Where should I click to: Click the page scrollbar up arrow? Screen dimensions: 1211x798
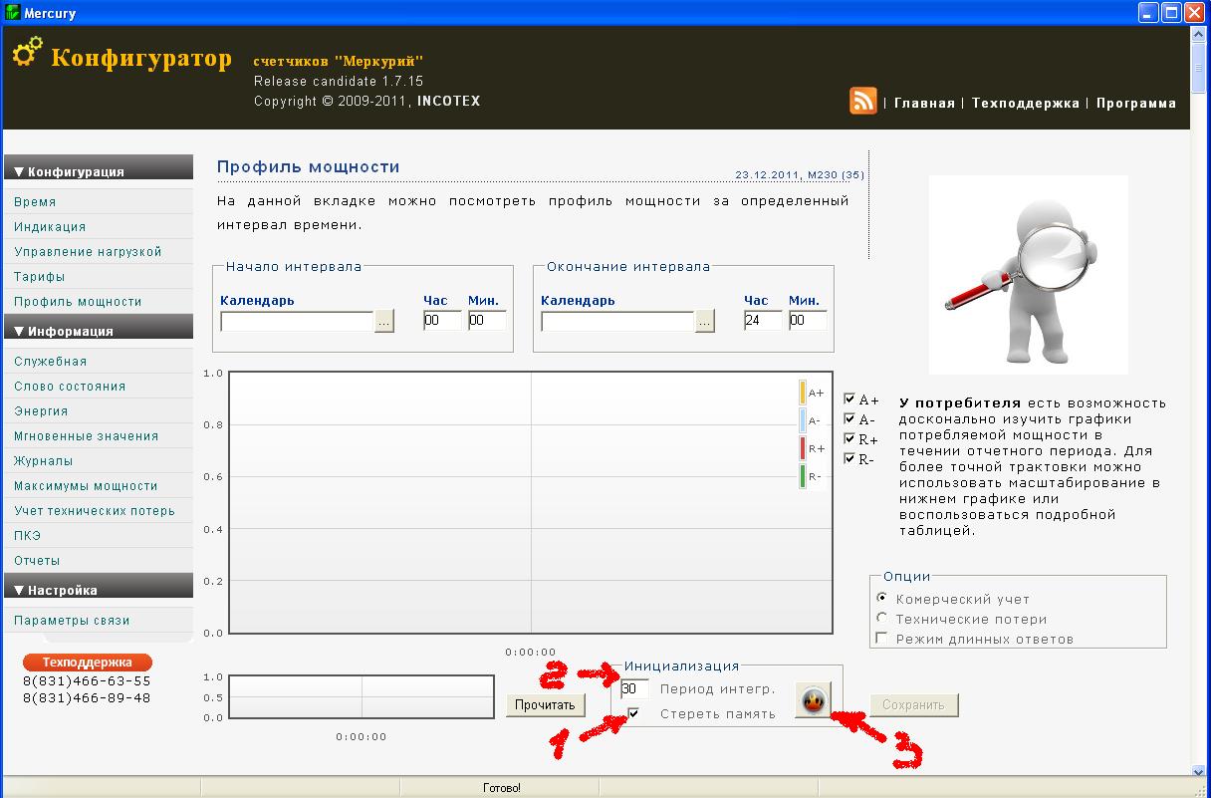click(x=1199, y=35)
